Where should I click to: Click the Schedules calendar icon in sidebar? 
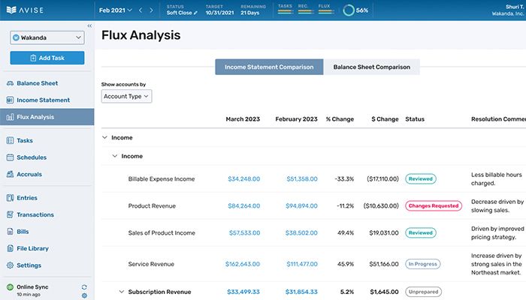click(x=10, y=157)
